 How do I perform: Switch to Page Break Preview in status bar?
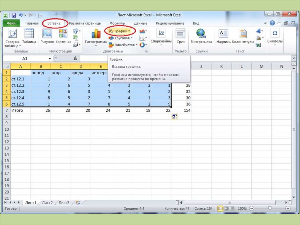[x=232, y=209]
